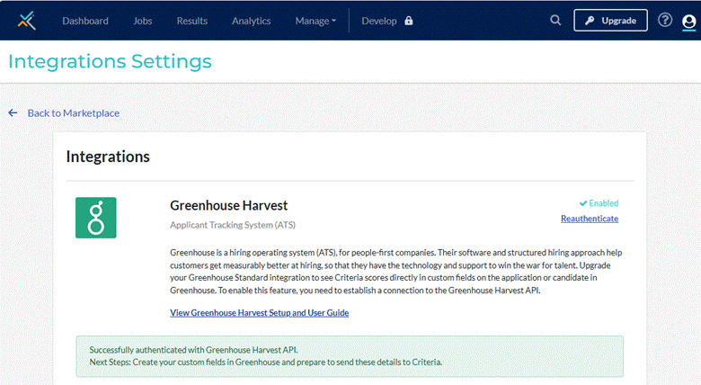Switch to Analytics
701x385 pixels.
pos(252,21)
